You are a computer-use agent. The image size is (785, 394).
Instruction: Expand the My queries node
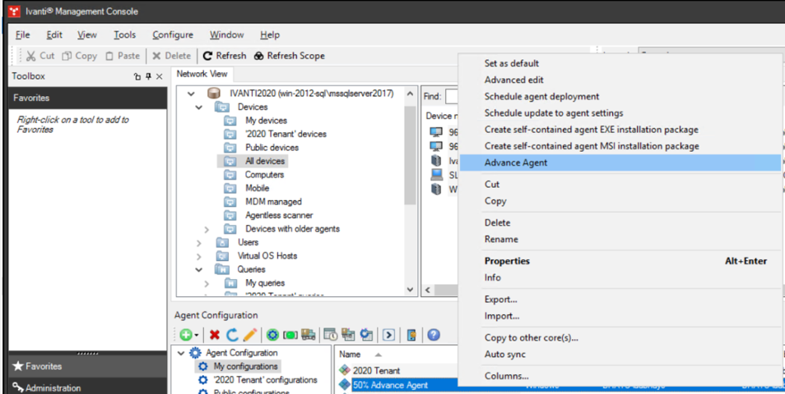pyautogui.click(x=207, y=283)
